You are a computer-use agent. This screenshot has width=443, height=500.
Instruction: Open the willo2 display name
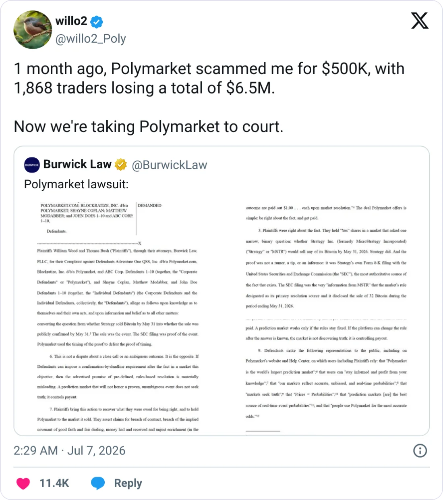71,21
